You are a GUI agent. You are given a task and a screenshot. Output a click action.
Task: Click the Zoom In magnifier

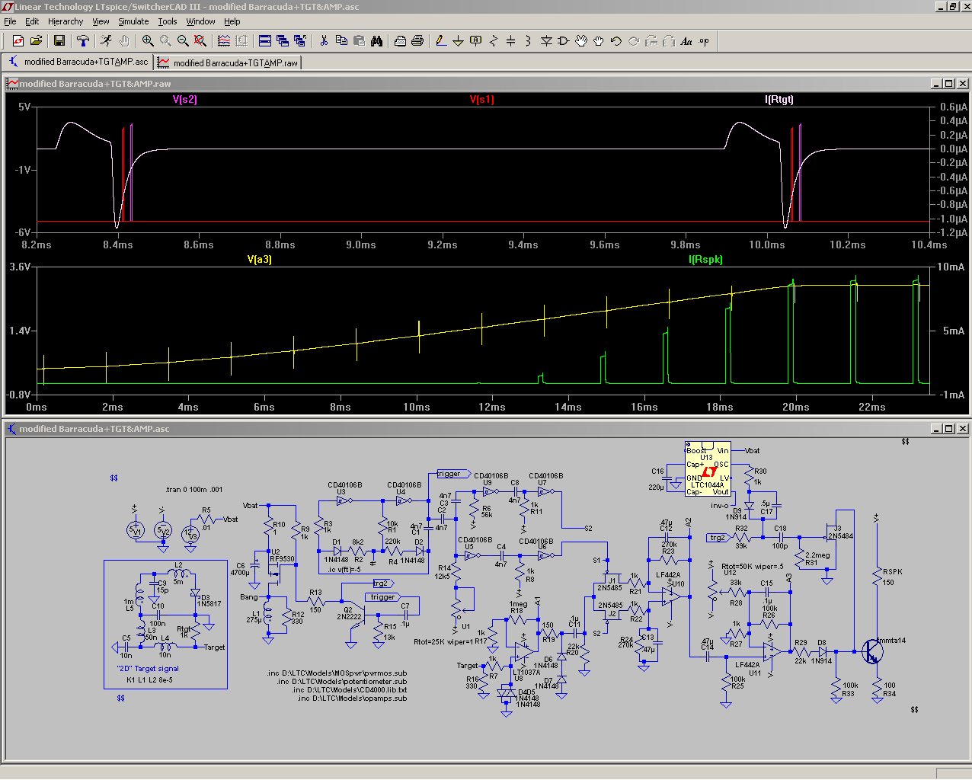(x=148, y=41)
